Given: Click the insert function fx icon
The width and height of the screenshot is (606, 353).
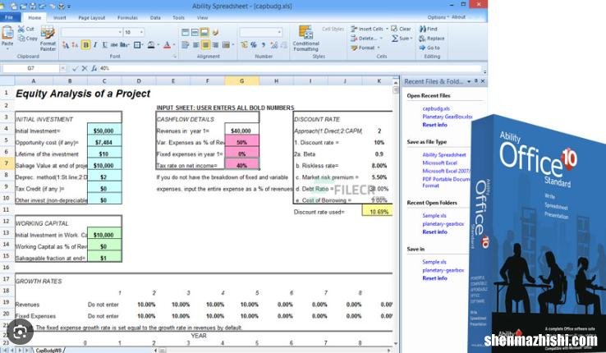Looking at the screenshot, I should (94, 68).
